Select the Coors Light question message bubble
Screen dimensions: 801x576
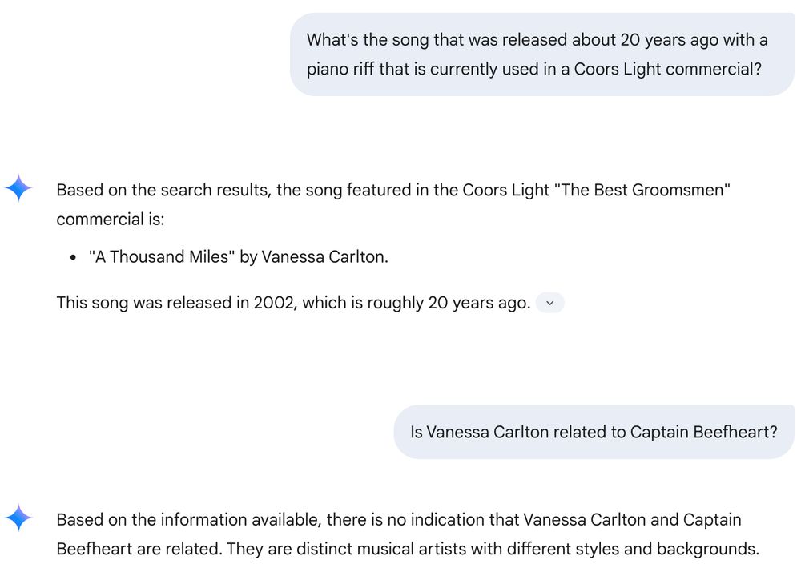[x=541, y=54]
